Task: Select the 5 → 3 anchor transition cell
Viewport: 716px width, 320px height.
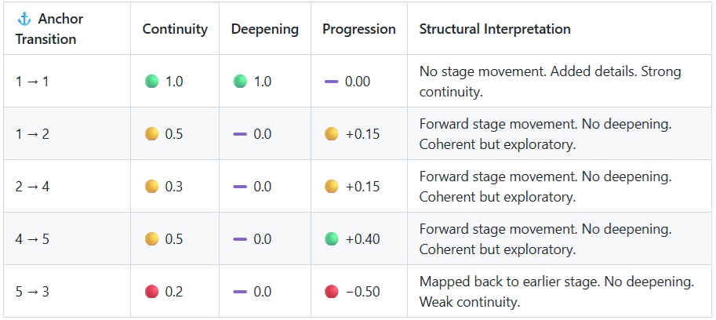Action: (33, 292)
